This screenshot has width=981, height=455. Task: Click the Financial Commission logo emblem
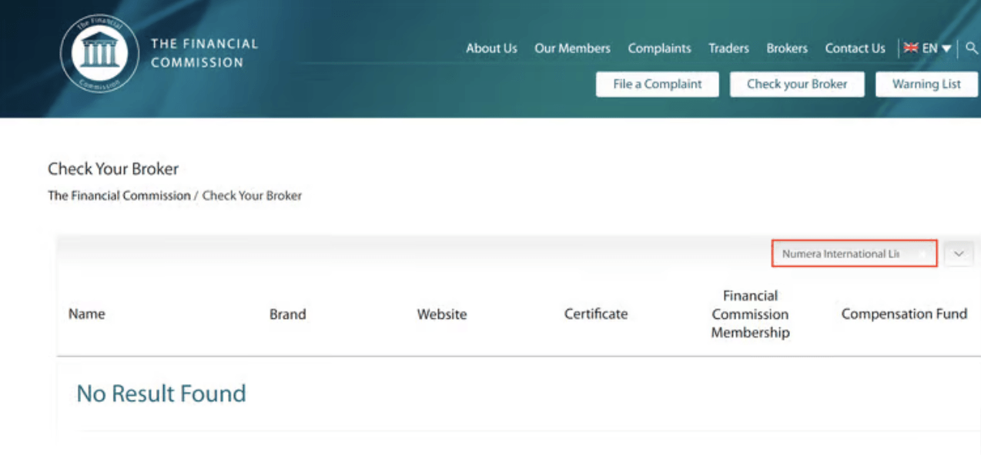(99, 53)
